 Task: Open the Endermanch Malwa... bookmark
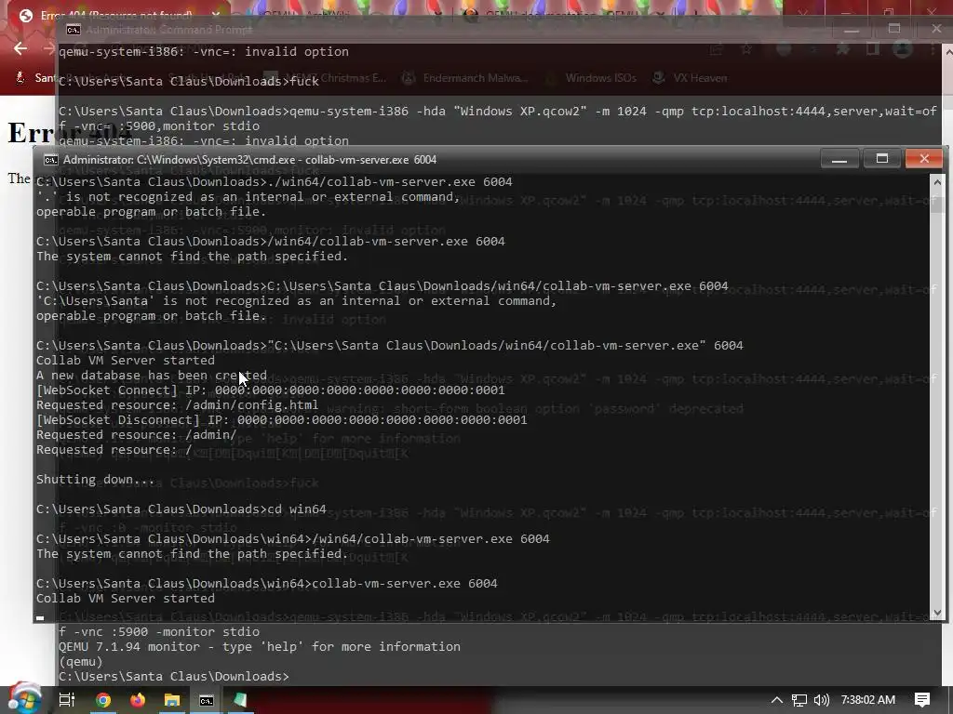tap(465, 78)
